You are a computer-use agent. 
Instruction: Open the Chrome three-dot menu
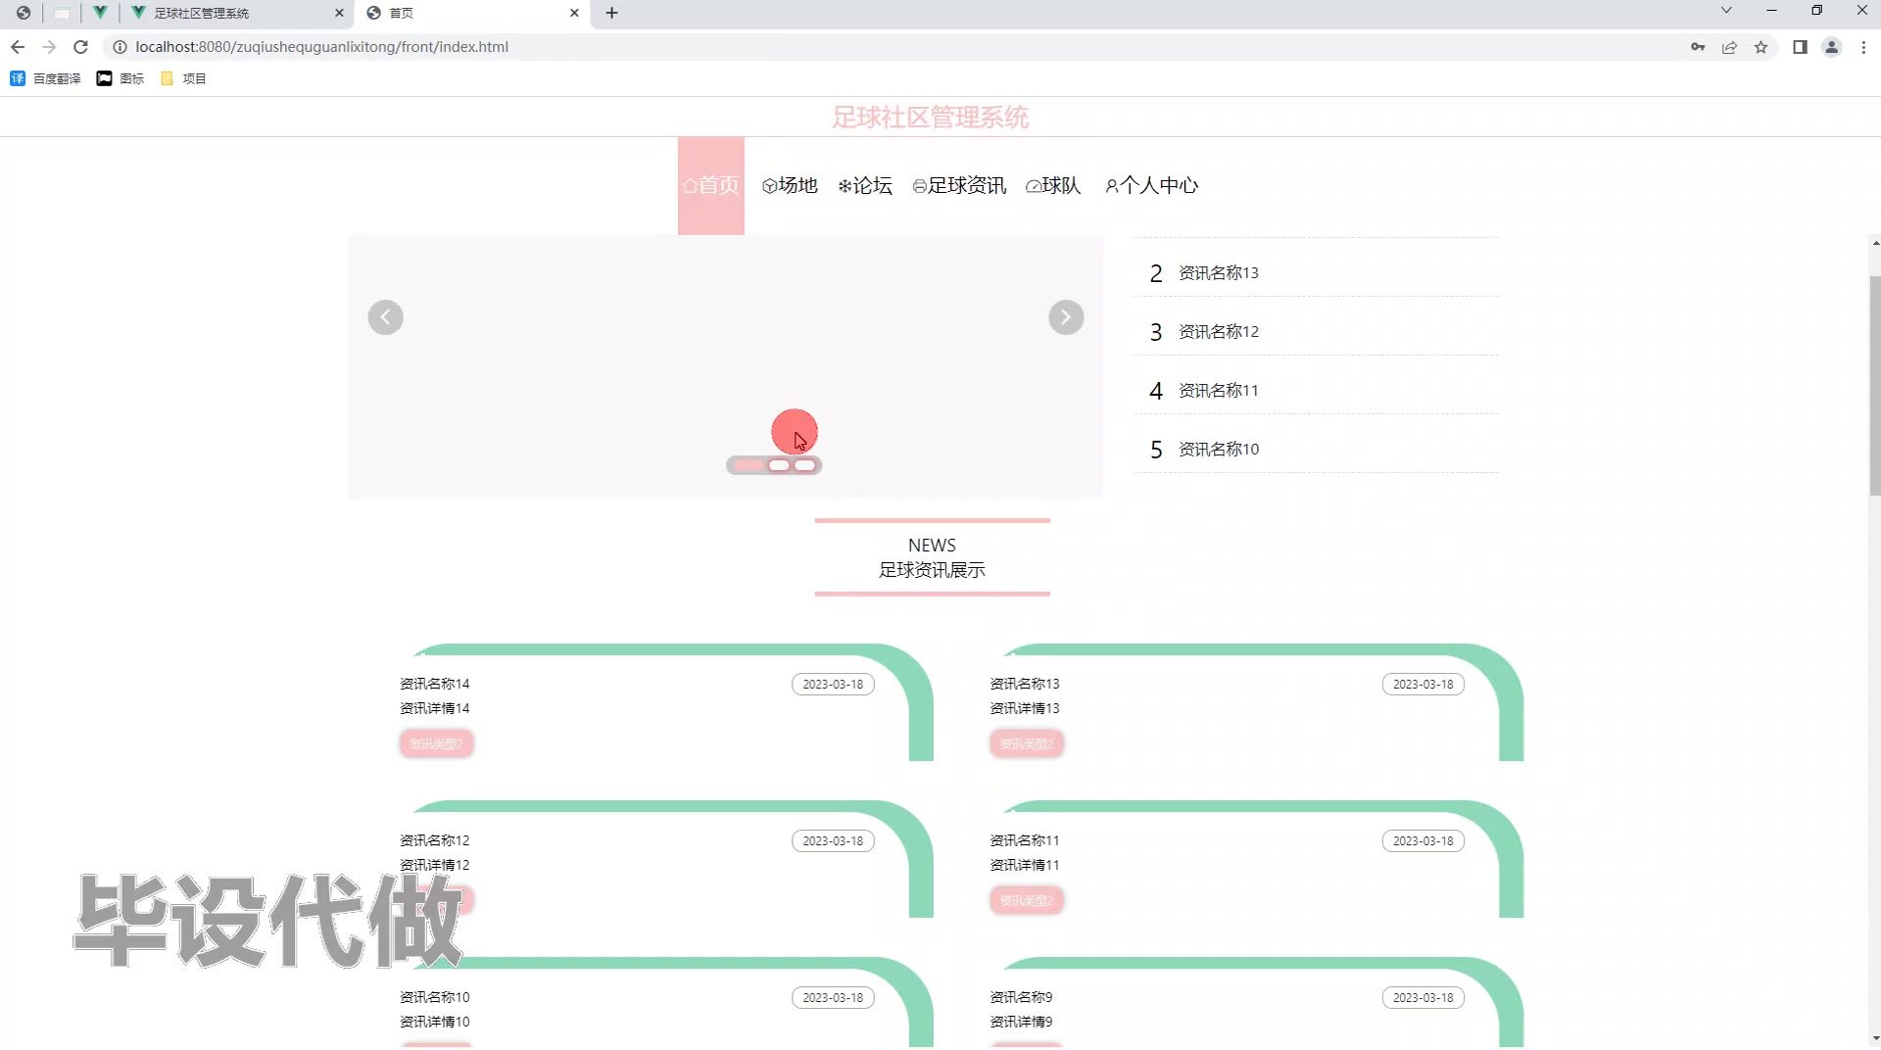(1863, 47)
